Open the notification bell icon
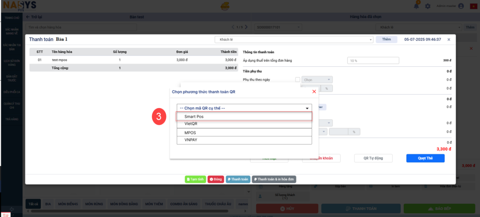Screen dimensions: 480x217 pos(417,6)
